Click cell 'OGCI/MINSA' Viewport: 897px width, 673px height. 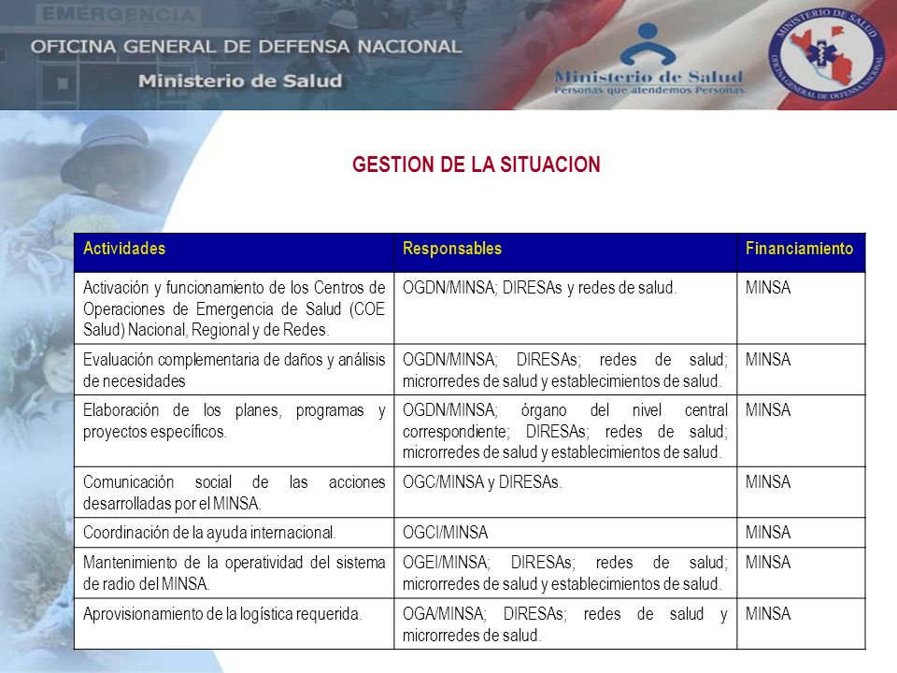[x=565, y=533]
